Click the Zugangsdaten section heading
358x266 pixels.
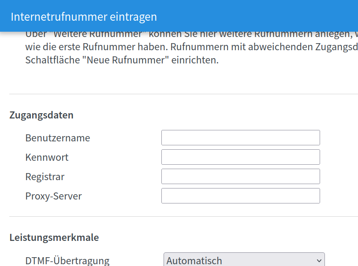(x=41, y=115)
